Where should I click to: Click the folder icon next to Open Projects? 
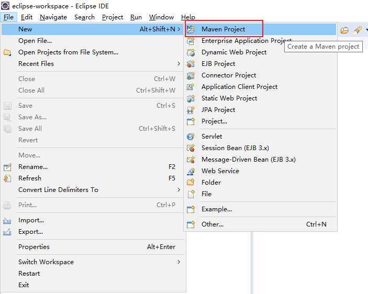coord(7,52)
